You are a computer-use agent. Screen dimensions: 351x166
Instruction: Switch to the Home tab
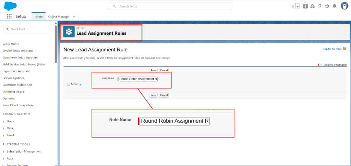tap(38, 16)
